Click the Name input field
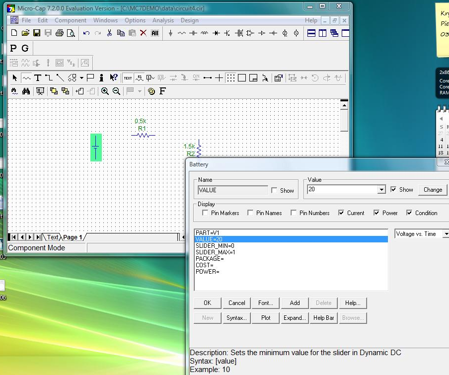 (233, 190)
